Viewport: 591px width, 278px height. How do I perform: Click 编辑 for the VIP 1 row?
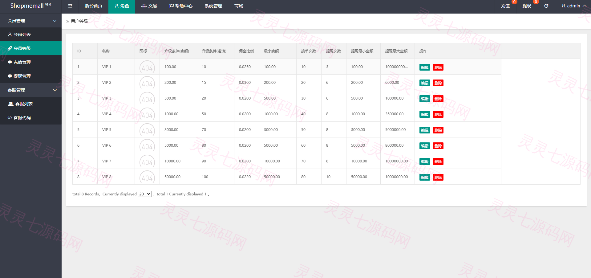tap(425, 67)
